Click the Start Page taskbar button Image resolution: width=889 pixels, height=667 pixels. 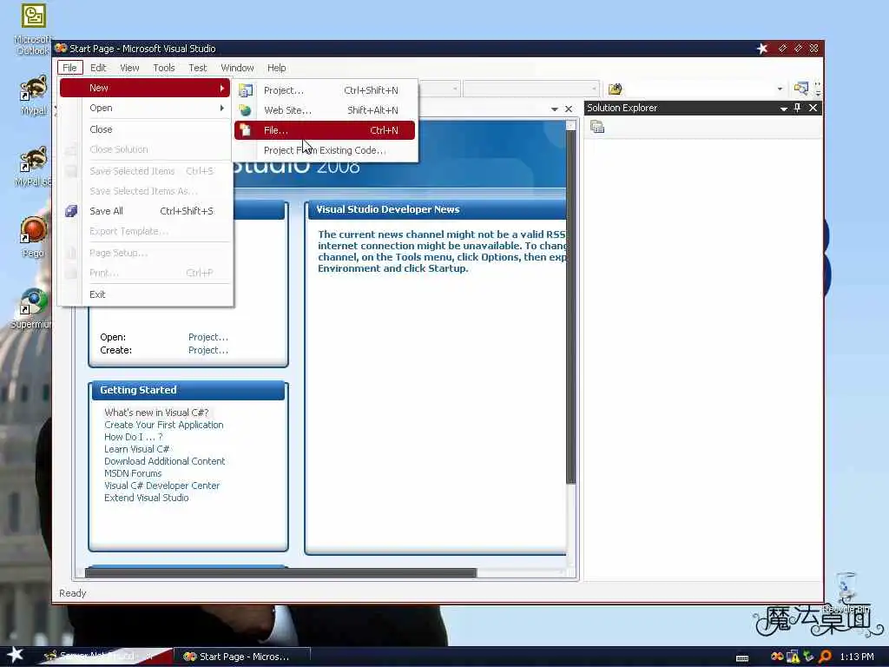click(242, 657)
